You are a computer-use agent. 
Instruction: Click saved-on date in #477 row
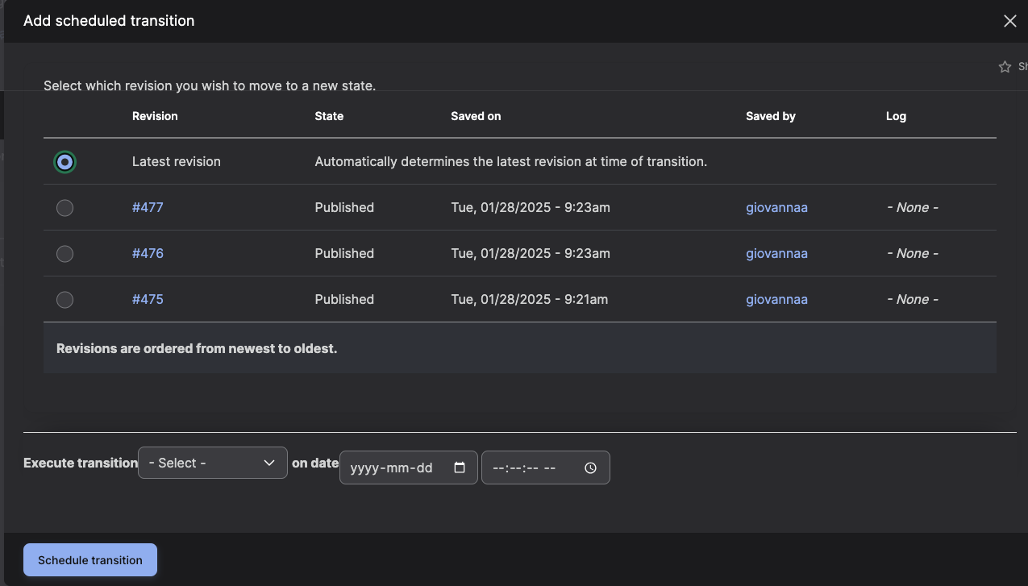pos(531,207)
